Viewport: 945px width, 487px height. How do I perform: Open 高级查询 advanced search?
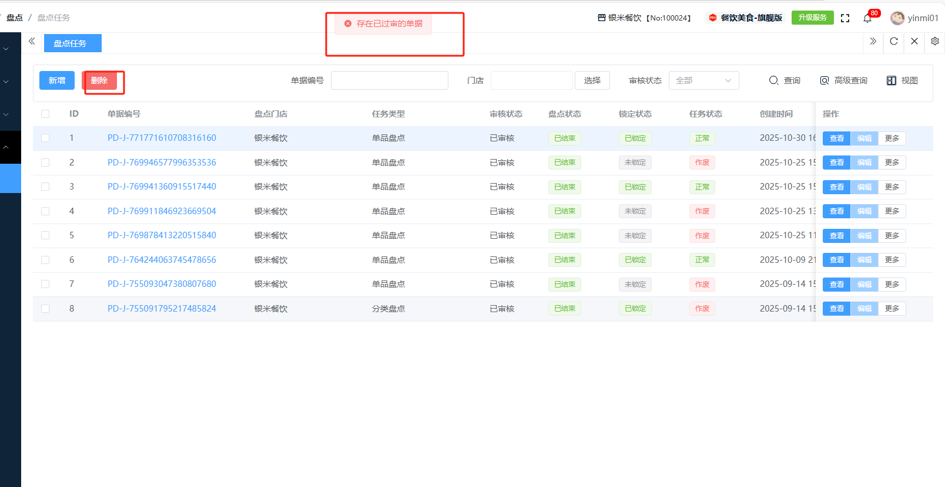pos(844,80)
